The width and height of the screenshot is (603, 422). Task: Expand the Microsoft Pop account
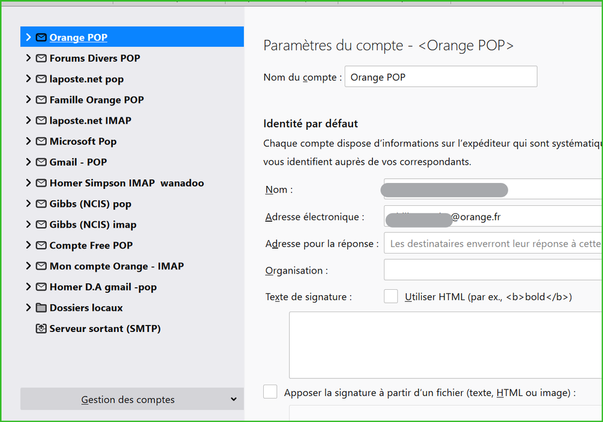[x=28, y=141]
